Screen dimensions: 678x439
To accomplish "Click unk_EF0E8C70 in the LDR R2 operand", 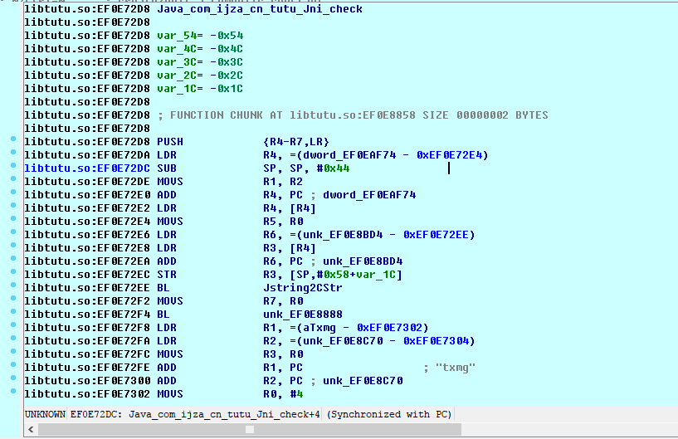I will tap(343, 341).
